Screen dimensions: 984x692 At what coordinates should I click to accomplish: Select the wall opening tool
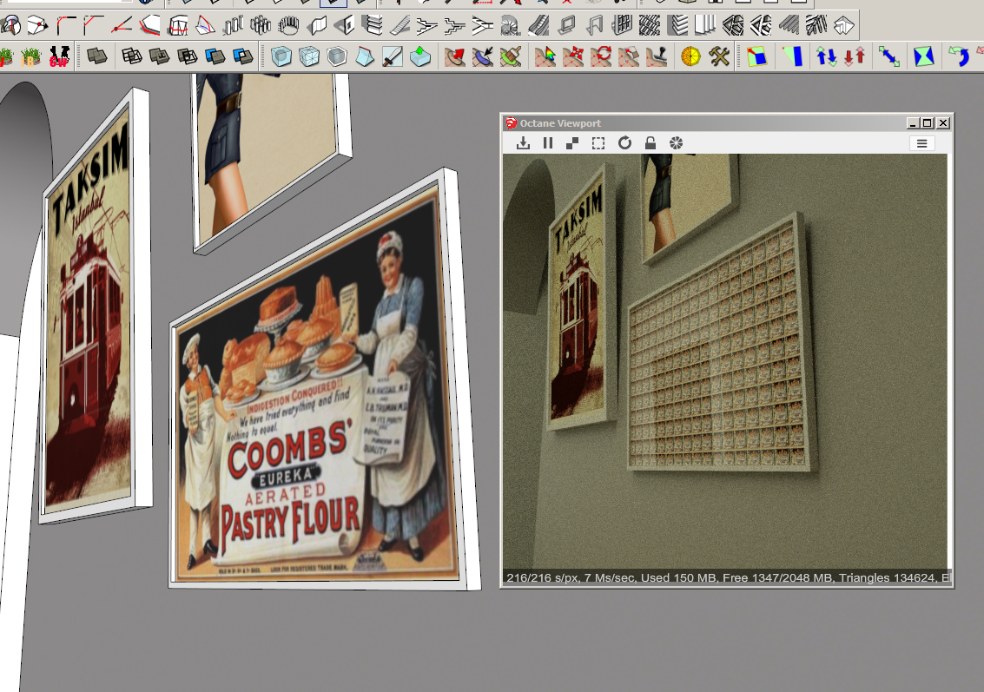pyautogui.click(x=345, y=25)
